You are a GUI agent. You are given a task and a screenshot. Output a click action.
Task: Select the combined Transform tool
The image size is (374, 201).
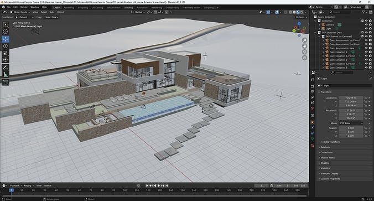(5, 60)
